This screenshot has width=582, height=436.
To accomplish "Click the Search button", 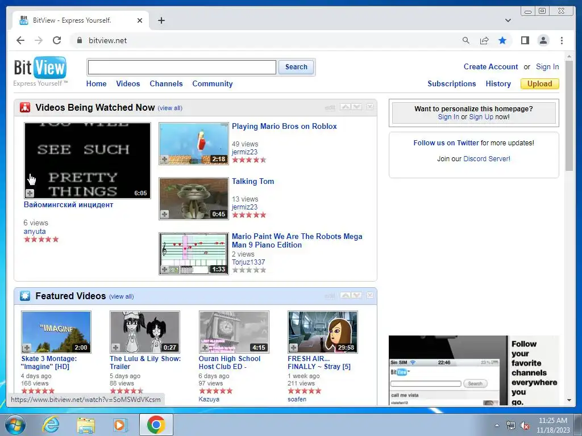I will [296, 67].
